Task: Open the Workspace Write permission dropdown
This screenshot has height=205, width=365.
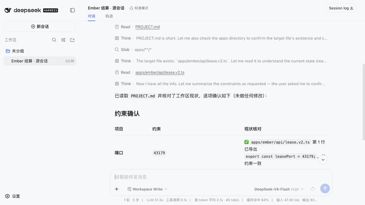Action: pos(148,189)
